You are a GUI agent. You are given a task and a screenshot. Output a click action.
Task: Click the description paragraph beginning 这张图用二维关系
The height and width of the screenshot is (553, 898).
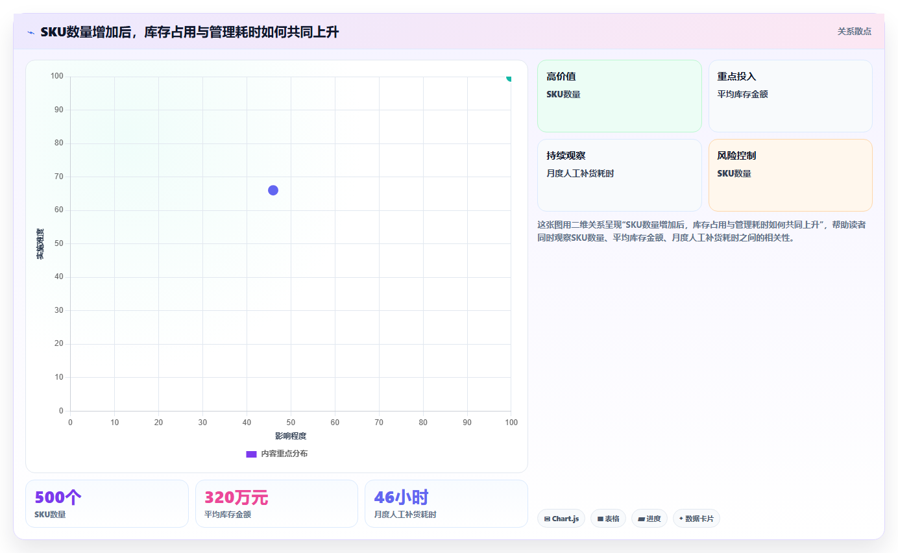click(701, 231)
